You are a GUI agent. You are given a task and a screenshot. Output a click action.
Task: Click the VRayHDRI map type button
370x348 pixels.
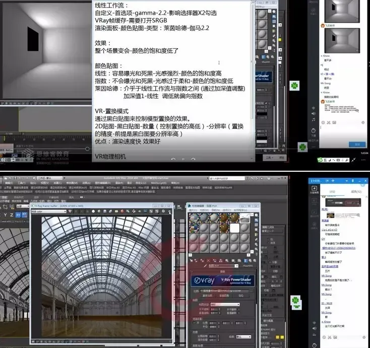pyautogui.click(x=248, y=266)
